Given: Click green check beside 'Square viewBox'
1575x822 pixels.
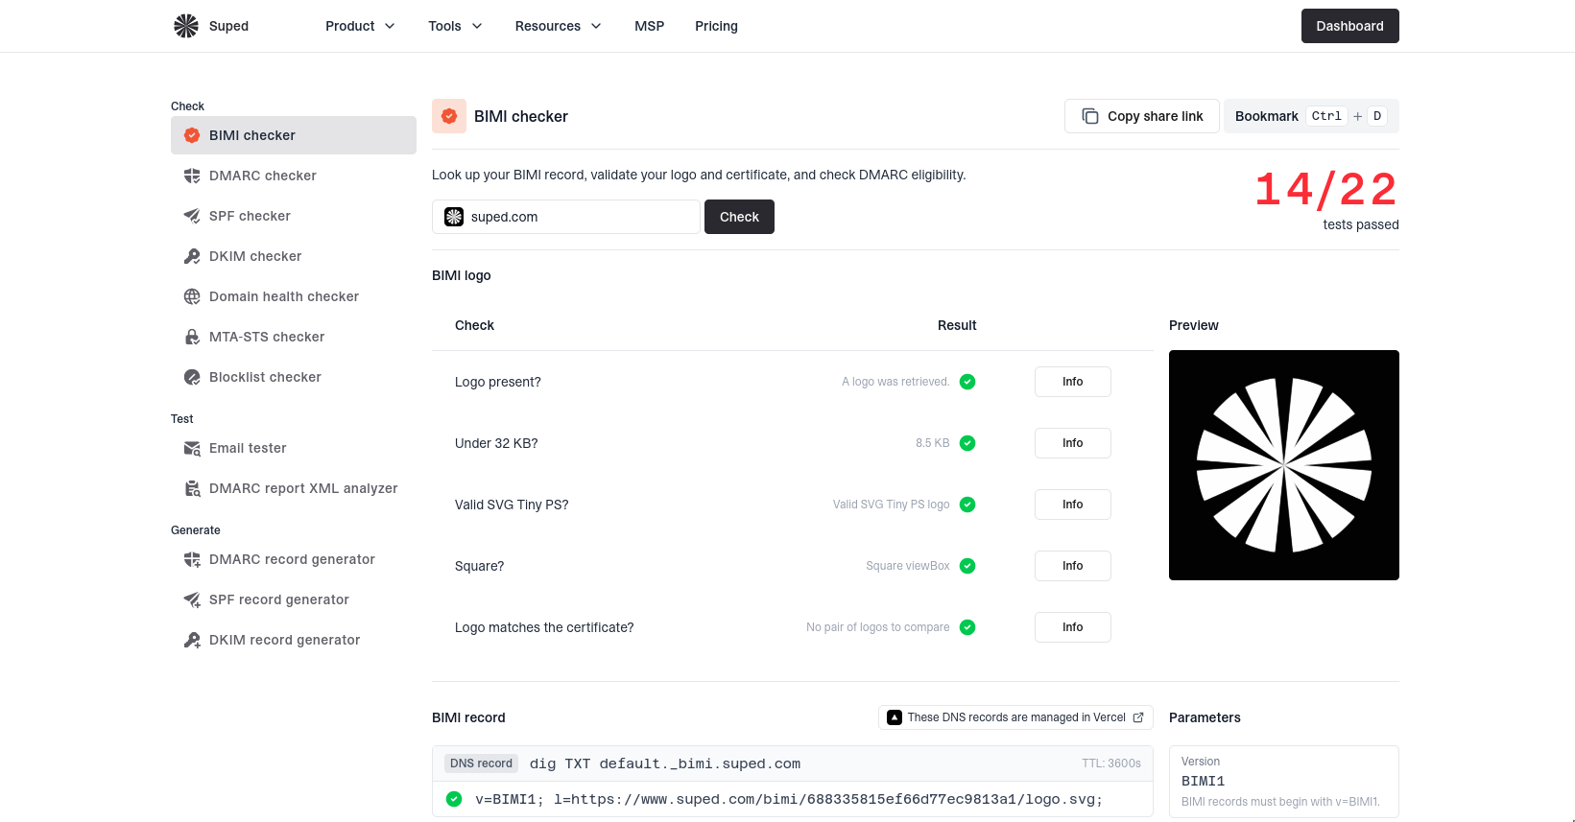Looking at the screenshot, I should click(967, 566).
